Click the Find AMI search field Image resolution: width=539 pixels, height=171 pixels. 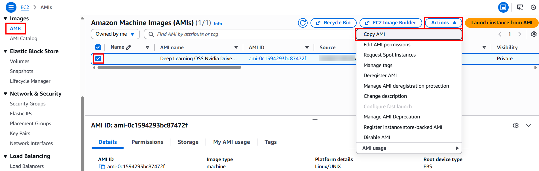pyautogui.click(x=250, y=34)
